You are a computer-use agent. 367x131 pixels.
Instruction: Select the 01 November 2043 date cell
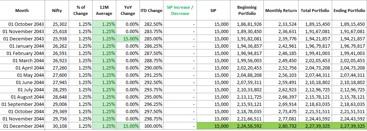coord(22,31)
